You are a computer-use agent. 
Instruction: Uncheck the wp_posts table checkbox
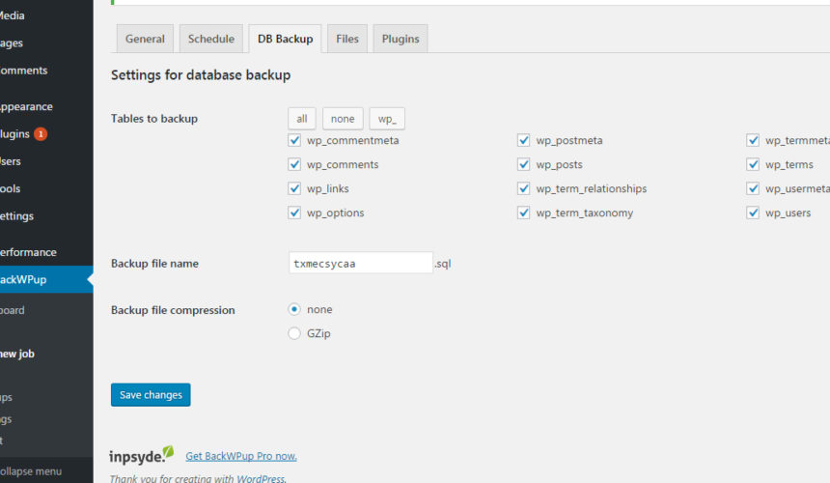(x=523, y=165)
